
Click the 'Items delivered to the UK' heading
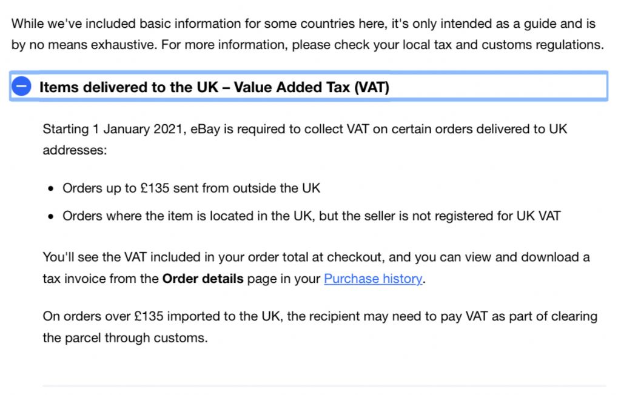[x=129, y=87]
